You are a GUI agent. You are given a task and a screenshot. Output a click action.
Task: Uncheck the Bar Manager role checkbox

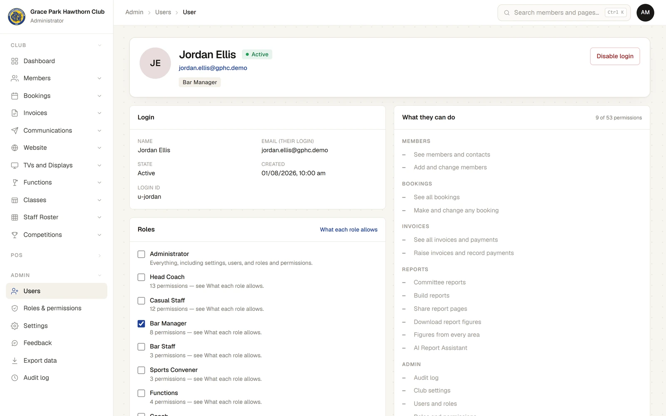click(x=142, y=324)
